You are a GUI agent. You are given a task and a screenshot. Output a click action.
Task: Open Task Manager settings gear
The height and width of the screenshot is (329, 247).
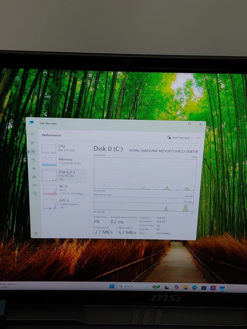coord(36,233)
